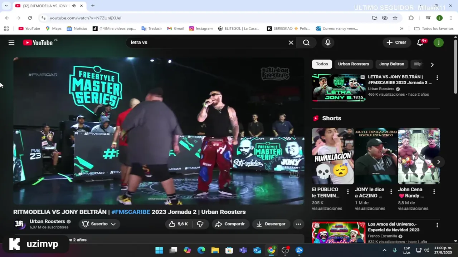This screenshot has height=257, width=458.
Task: Open the account avatar menu
Action: click(438, 42)
